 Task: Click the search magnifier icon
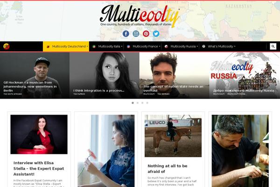point(273,46)
